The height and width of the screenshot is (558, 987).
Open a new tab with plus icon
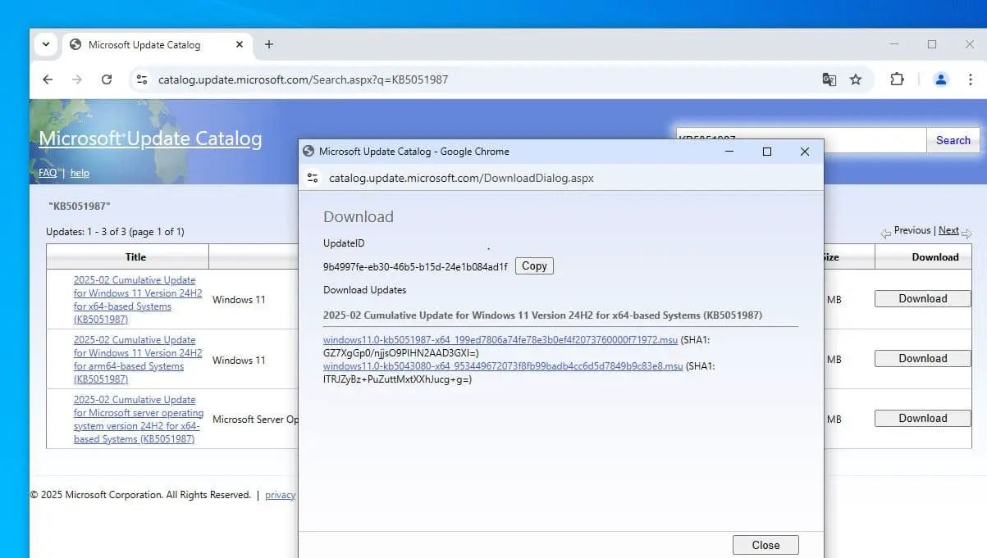tap(269, 44)
